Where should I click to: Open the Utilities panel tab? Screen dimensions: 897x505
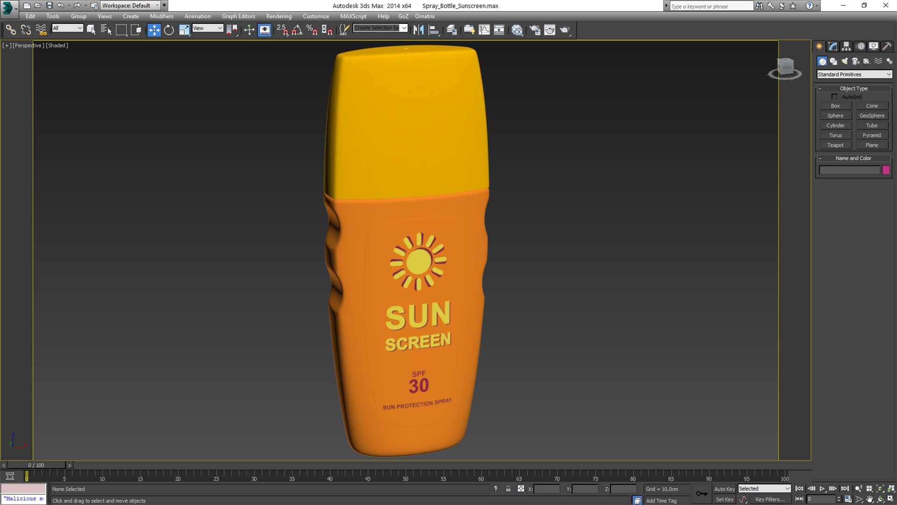tap(887, 46)
